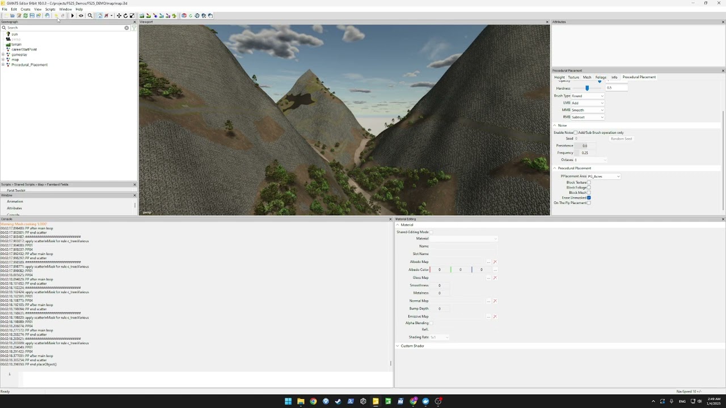This screenshot has height=408, width=726.
Task: Click the Albedo Color red value field
Action: tap(440, 270)
